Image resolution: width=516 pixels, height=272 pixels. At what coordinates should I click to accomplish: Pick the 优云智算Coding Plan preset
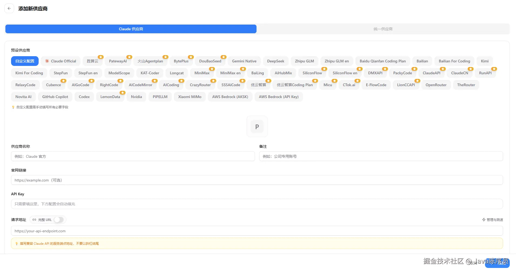295,85
